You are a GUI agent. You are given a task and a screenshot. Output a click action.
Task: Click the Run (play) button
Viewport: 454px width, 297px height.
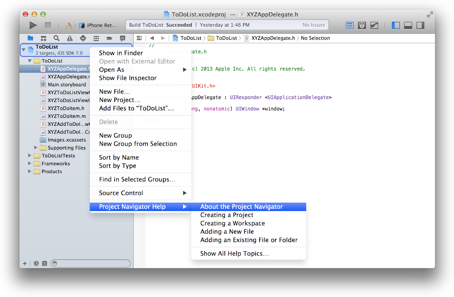pos(33,25)
